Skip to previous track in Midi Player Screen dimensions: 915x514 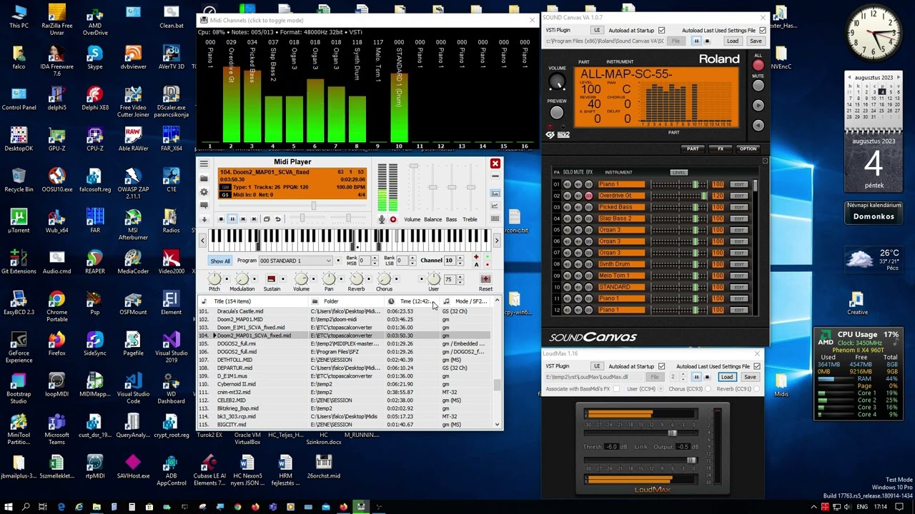[243, 219]
